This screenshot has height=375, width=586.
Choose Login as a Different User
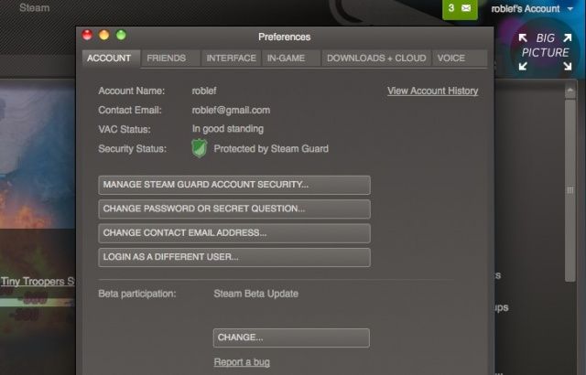[233, 257]
